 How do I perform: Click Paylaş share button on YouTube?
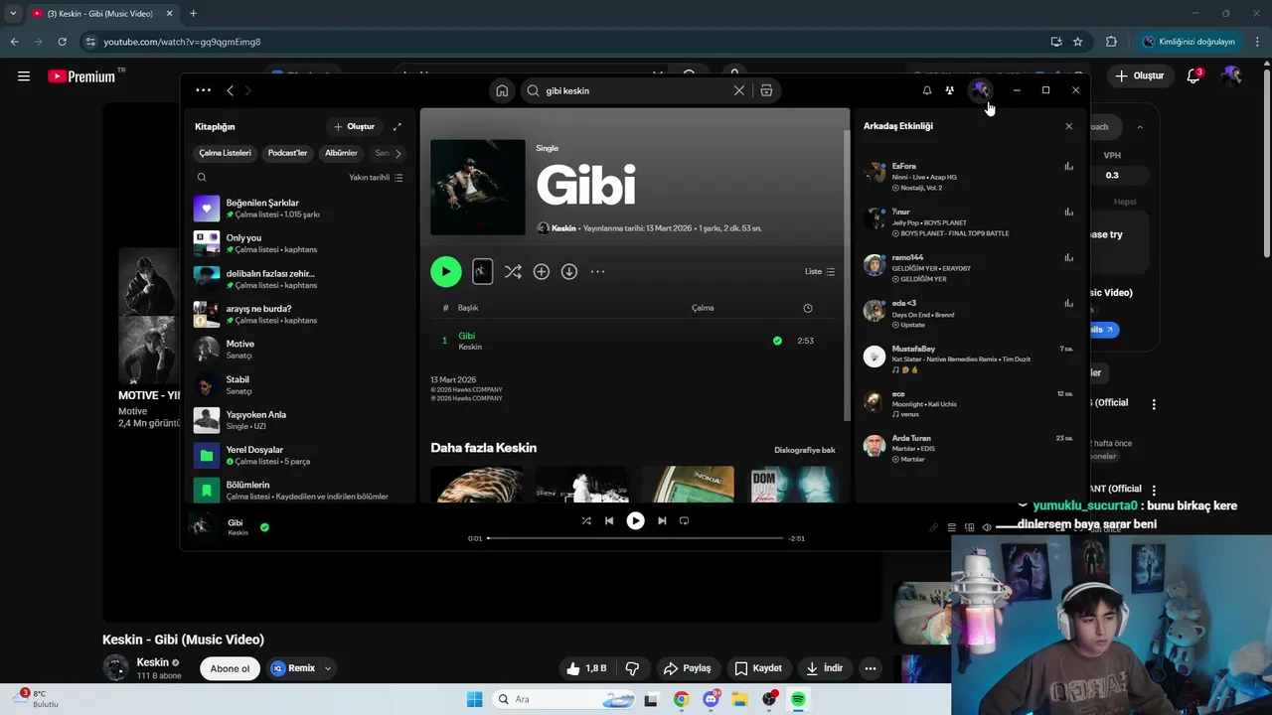[688, 668]
